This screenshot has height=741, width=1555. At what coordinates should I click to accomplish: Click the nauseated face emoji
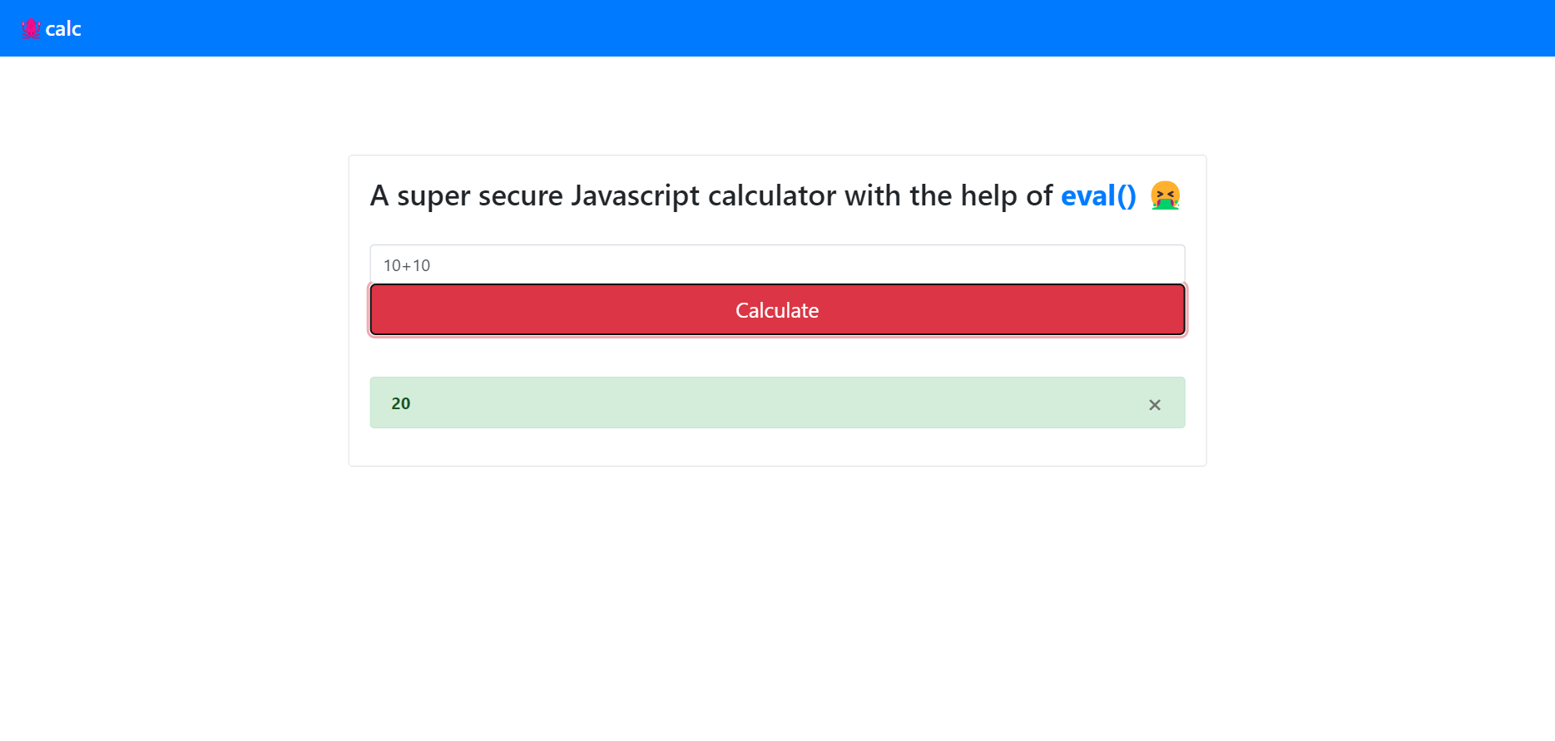pos(1165,196)
